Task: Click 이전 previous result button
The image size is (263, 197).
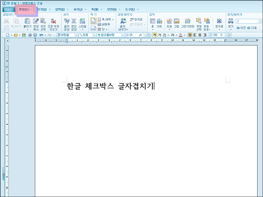Action: click(241, 28)
